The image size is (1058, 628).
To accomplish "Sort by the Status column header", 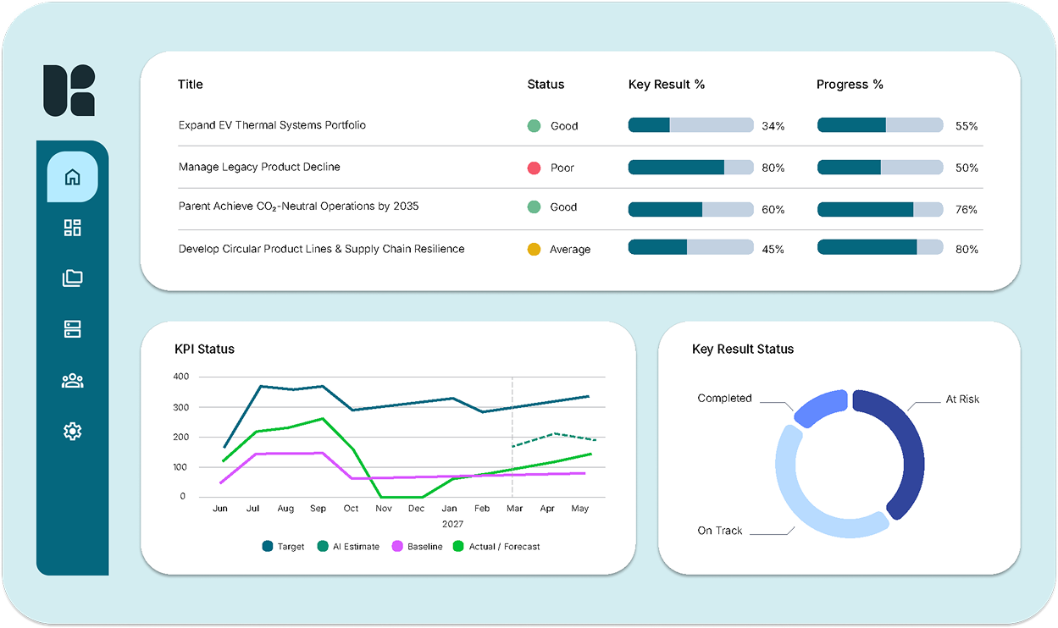I will pos(546,85).
